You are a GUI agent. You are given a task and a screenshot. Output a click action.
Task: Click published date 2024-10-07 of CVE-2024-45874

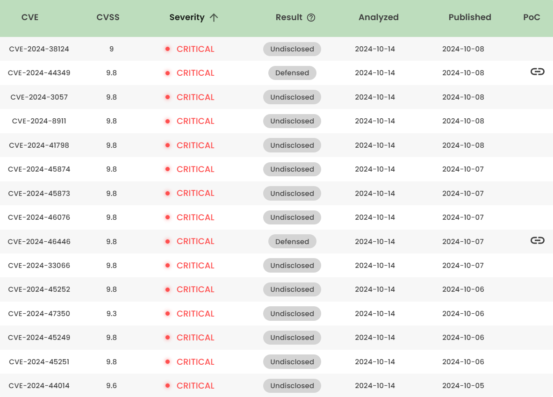[x=463, y=169]
